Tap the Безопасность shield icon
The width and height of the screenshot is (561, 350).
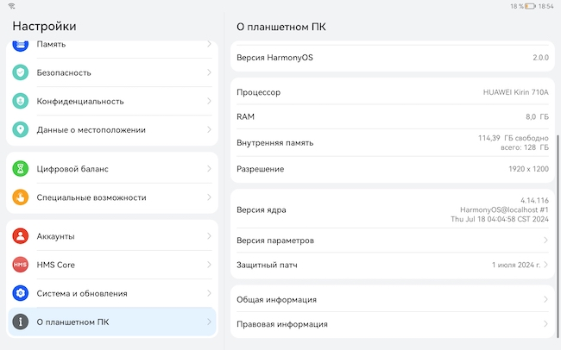(x=21, y=72)
